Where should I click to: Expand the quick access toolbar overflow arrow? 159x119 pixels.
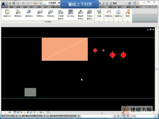(x=41, y=3)
